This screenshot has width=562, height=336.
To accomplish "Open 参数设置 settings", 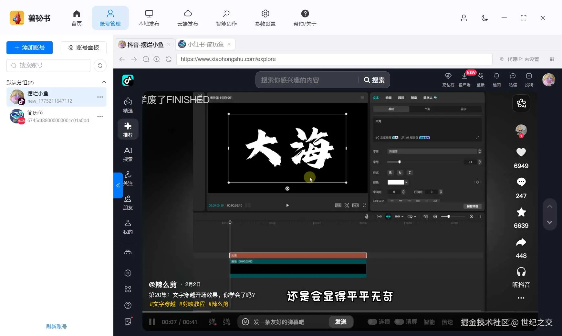I will click(x=265, y=18).
